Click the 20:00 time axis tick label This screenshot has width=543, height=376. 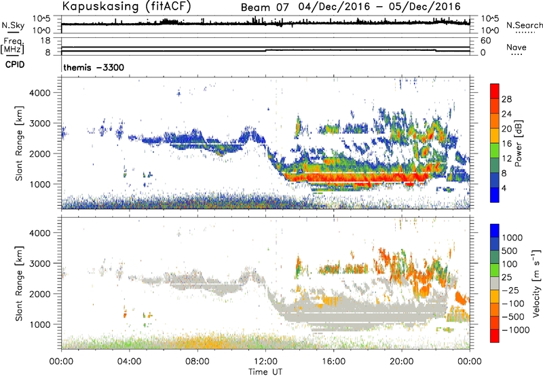pyautogui.click(x=402, y=362)
